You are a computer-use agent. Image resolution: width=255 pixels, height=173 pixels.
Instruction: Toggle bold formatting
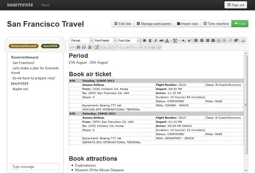click(144, 41)
